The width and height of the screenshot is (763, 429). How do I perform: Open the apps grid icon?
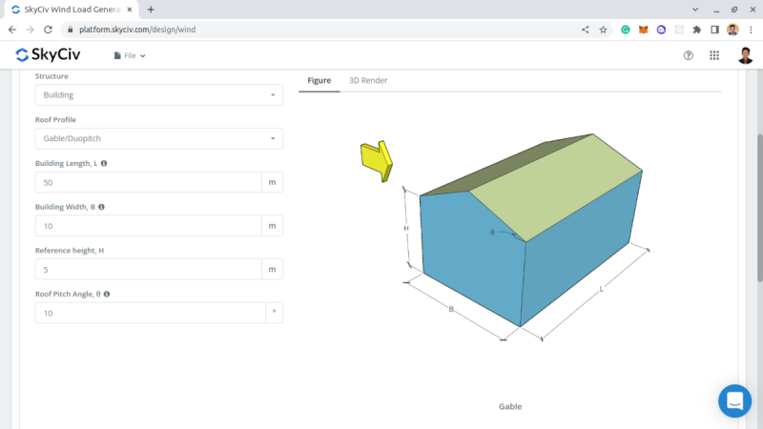[713, 55]
